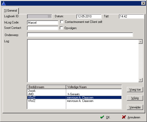Click the Tijd field showing 14:42

(x=131, y=16)
